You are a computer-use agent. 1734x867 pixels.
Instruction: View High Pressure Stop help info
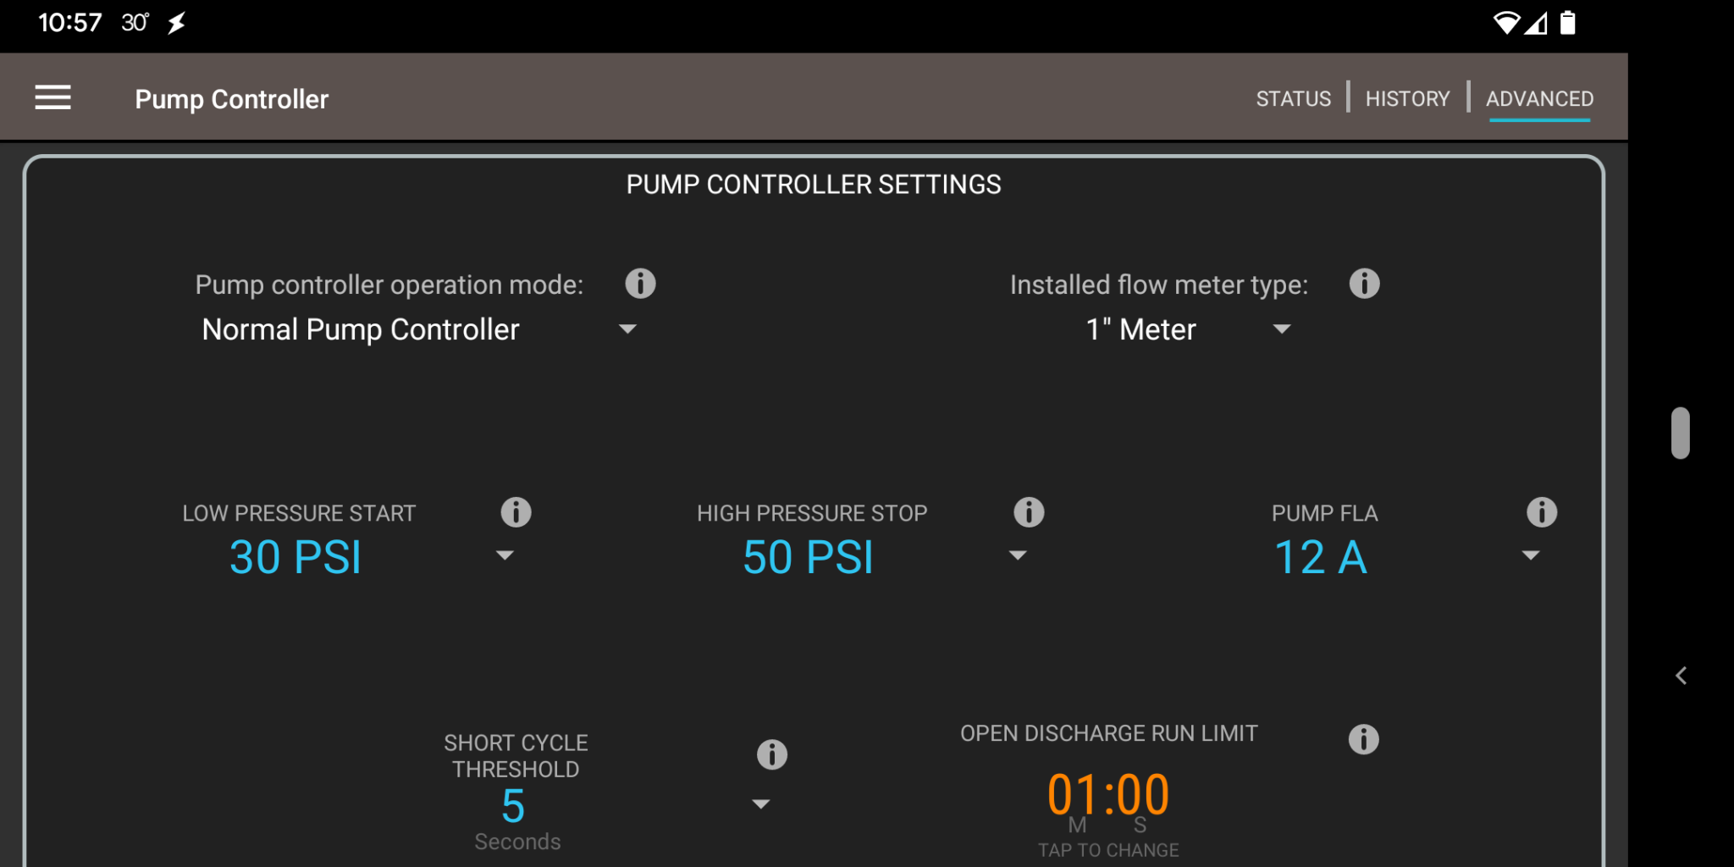[1029, 511]
